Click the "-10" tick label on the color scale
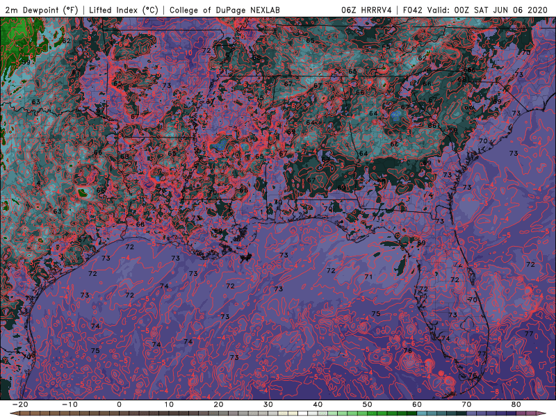 pos(69,404)
